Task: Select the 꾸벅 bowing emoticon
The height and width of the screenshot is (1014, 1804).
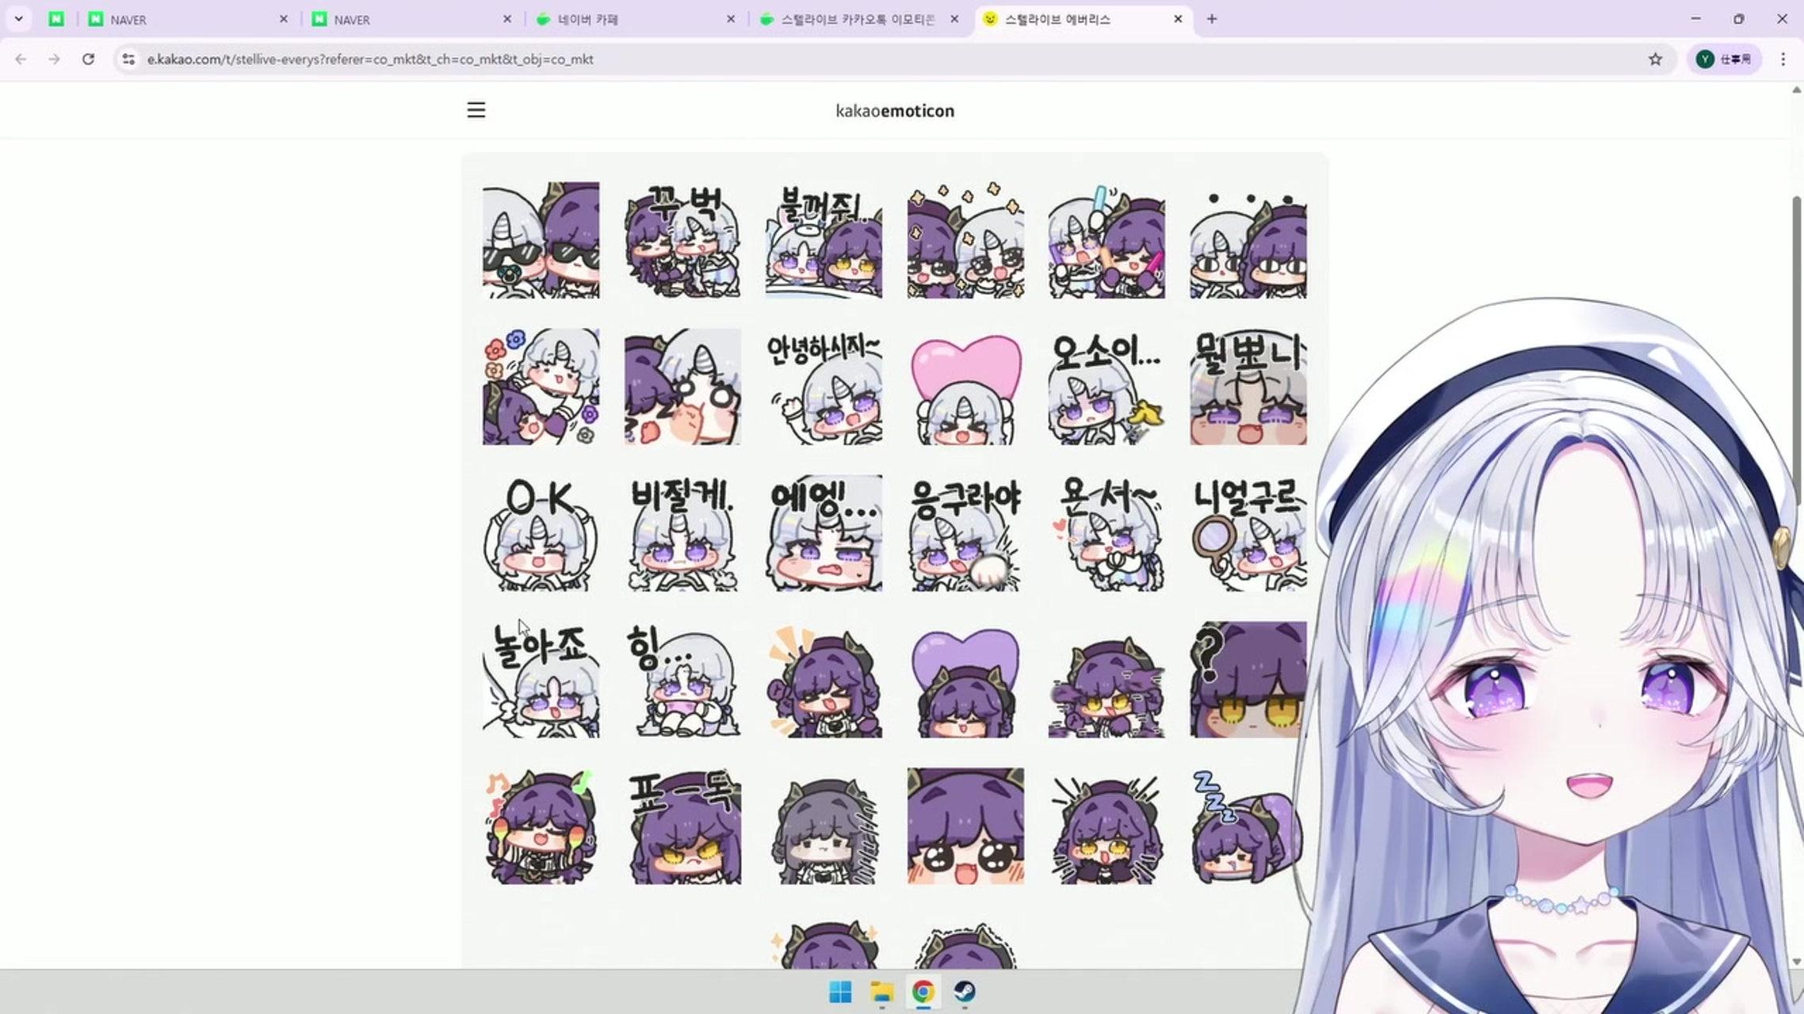Action: [x=682, y=240]
